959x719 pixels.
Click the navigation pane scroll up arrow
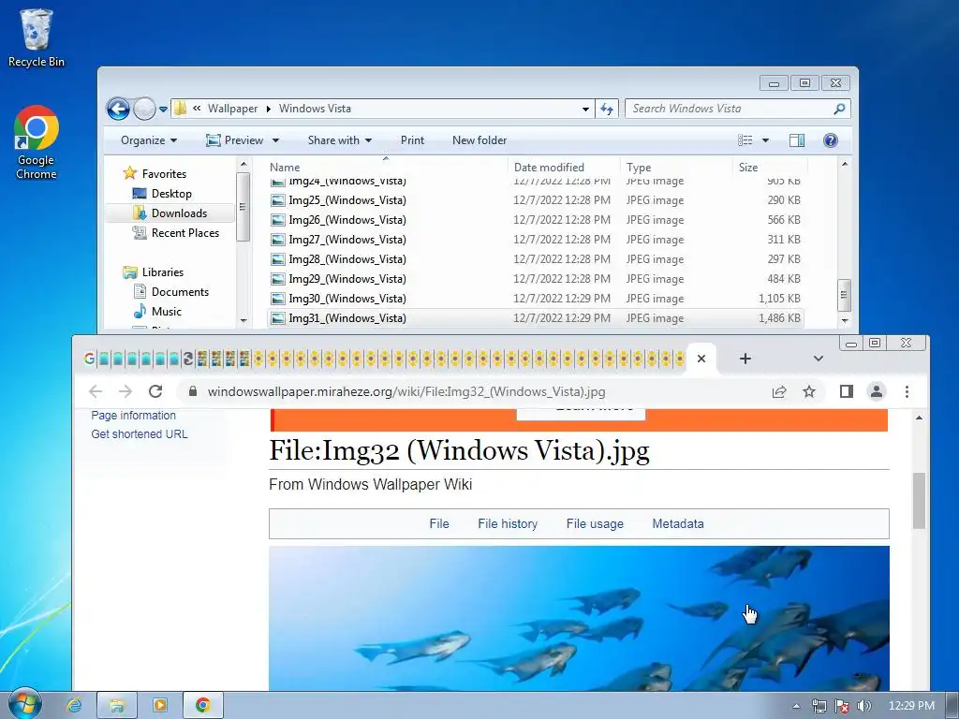tap(243, 165)
